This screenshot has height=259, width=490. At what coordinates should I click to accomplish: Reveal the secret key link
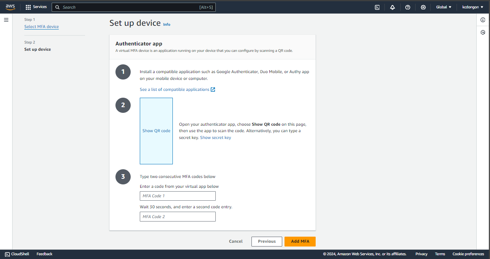point(215,137)
